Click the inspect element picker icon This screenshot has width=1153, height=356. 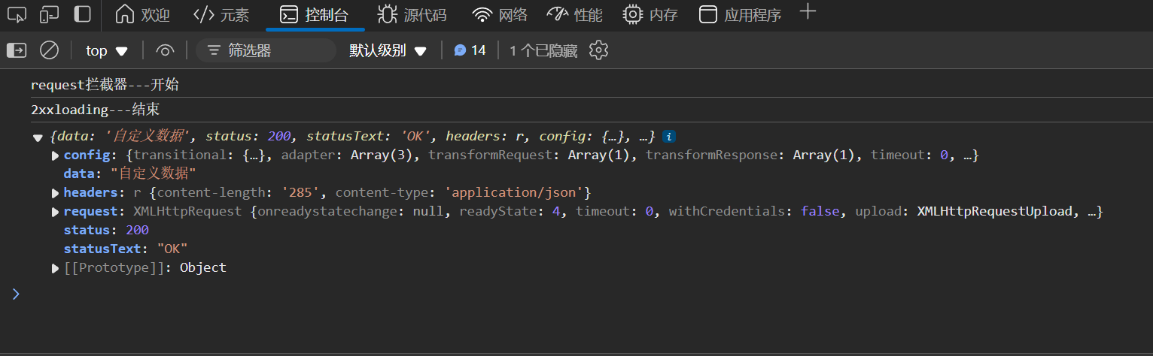click(17, 14)
